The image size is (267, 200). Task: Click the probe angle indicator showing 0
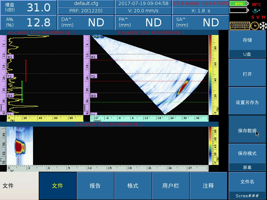click(x=256, y=10)
